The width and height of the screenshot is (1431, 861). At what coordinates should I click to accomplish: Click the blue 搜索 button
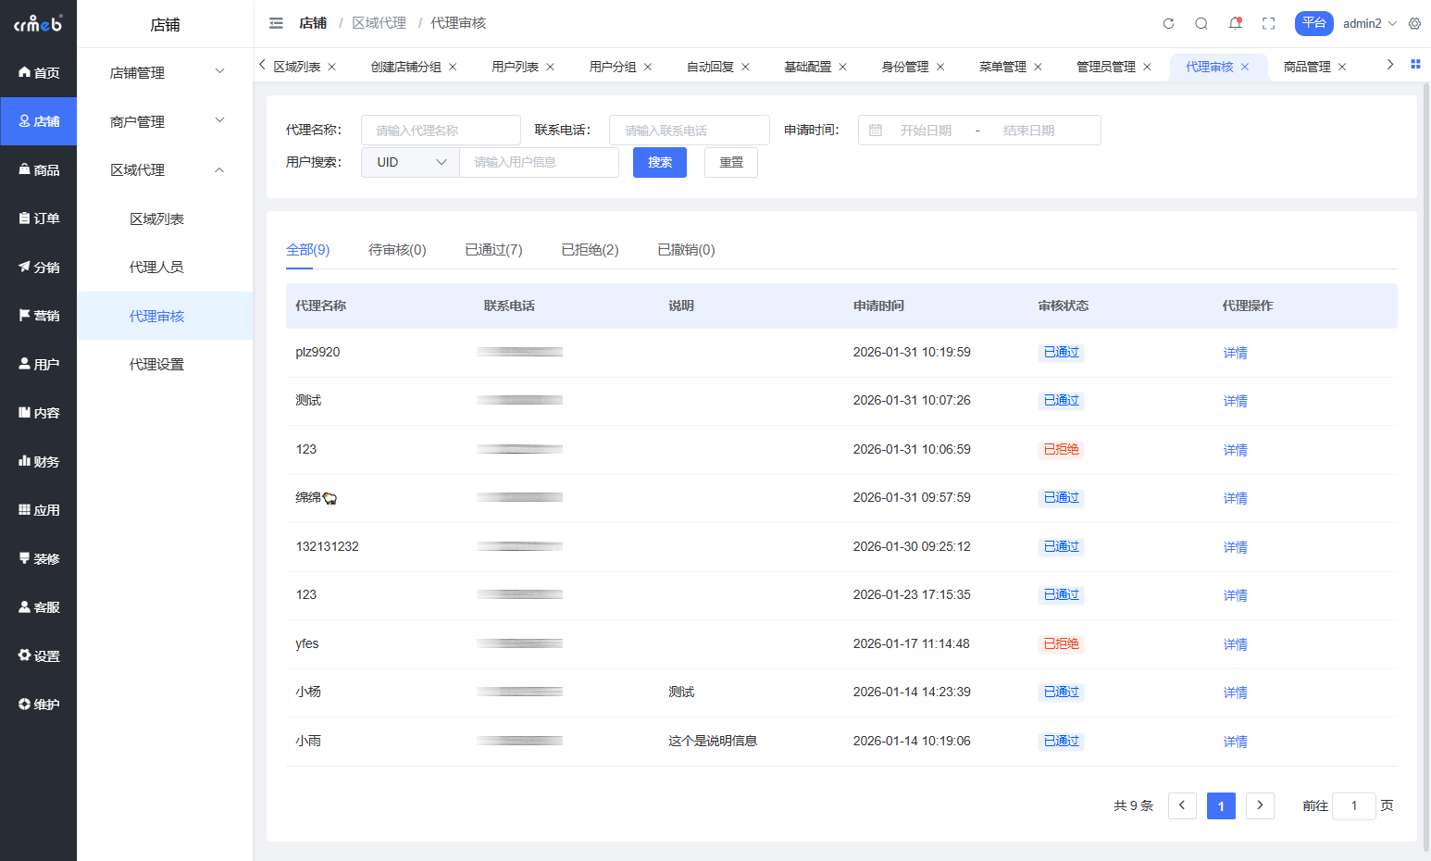[x=659, y=162]
